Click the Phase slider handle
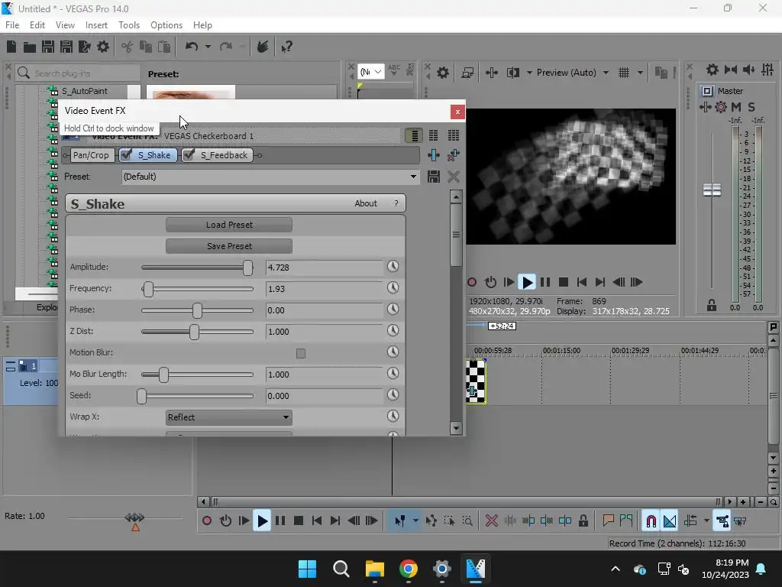The height and width of the screenshot is (587, 782). click(x=198, y=310)
